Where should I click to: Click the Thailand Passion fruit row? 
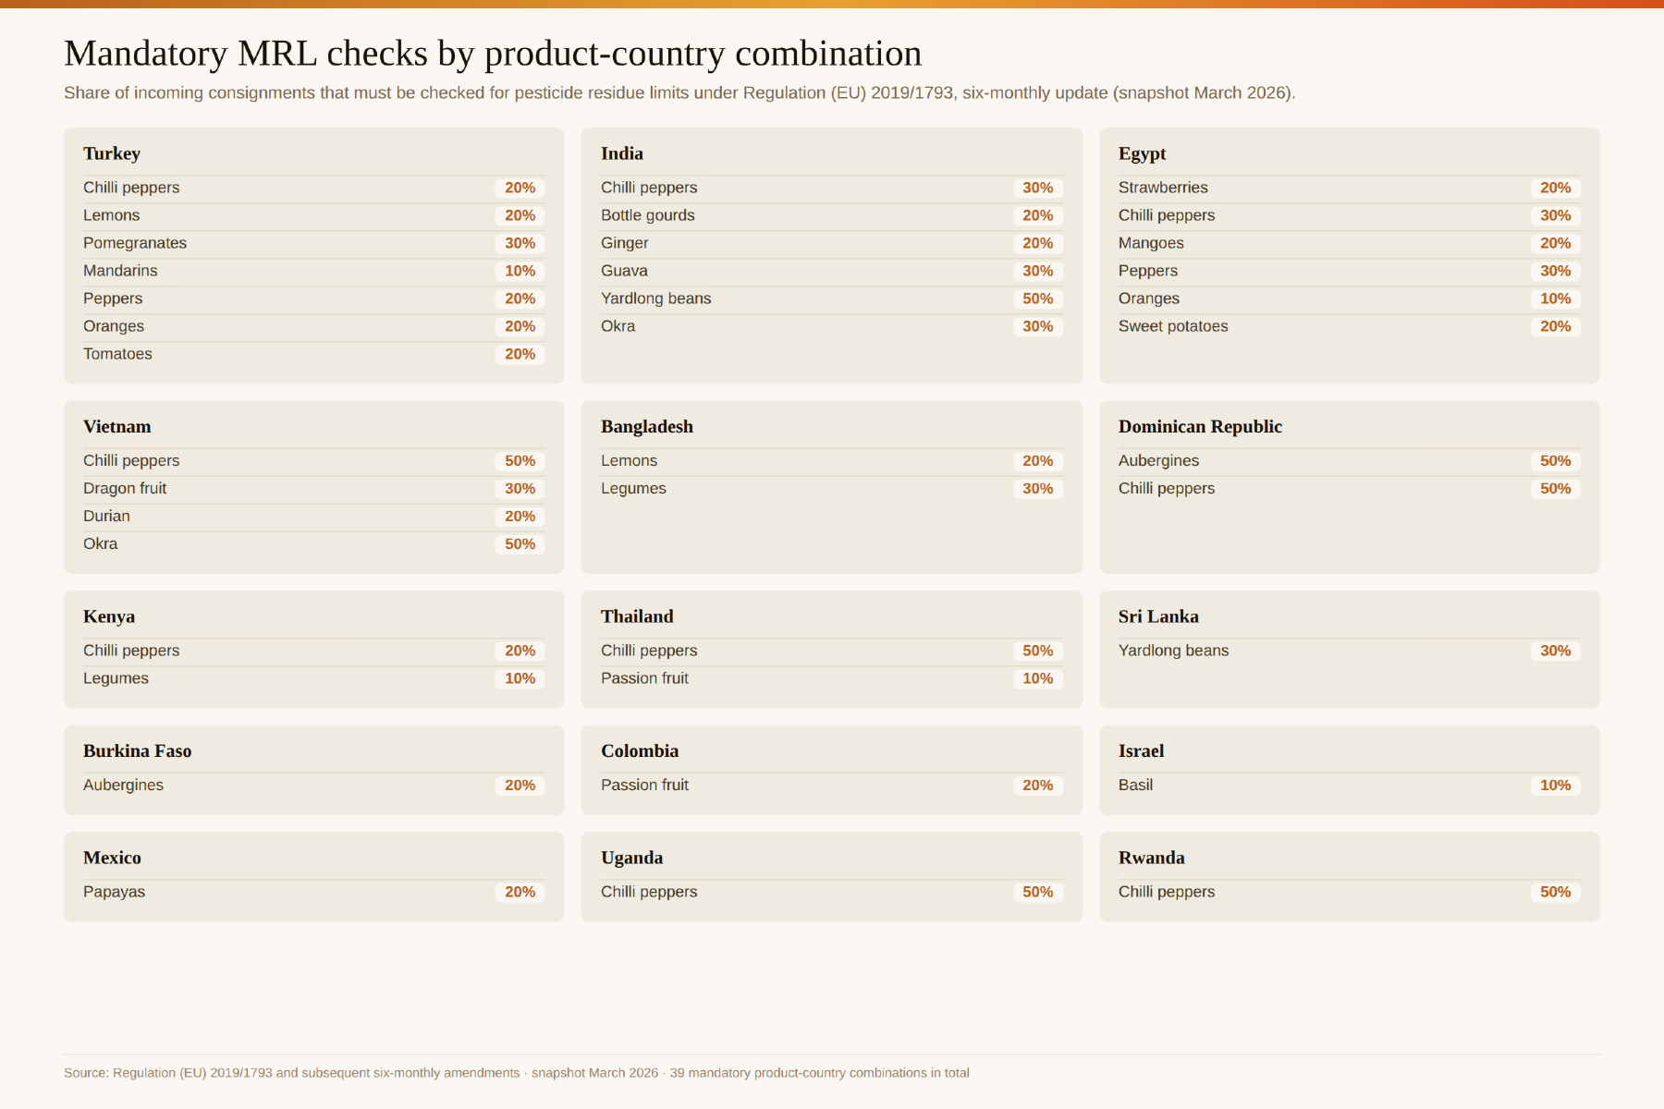pyautogui.click(x=831, y=678)
